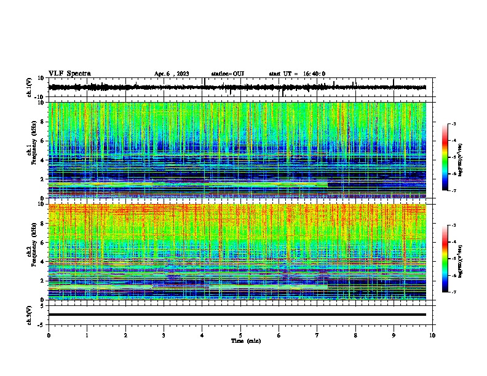487x376 pixels.
Task: Click the ch.2 color bar "log(PSD)" label
Action: click(460, 261)
